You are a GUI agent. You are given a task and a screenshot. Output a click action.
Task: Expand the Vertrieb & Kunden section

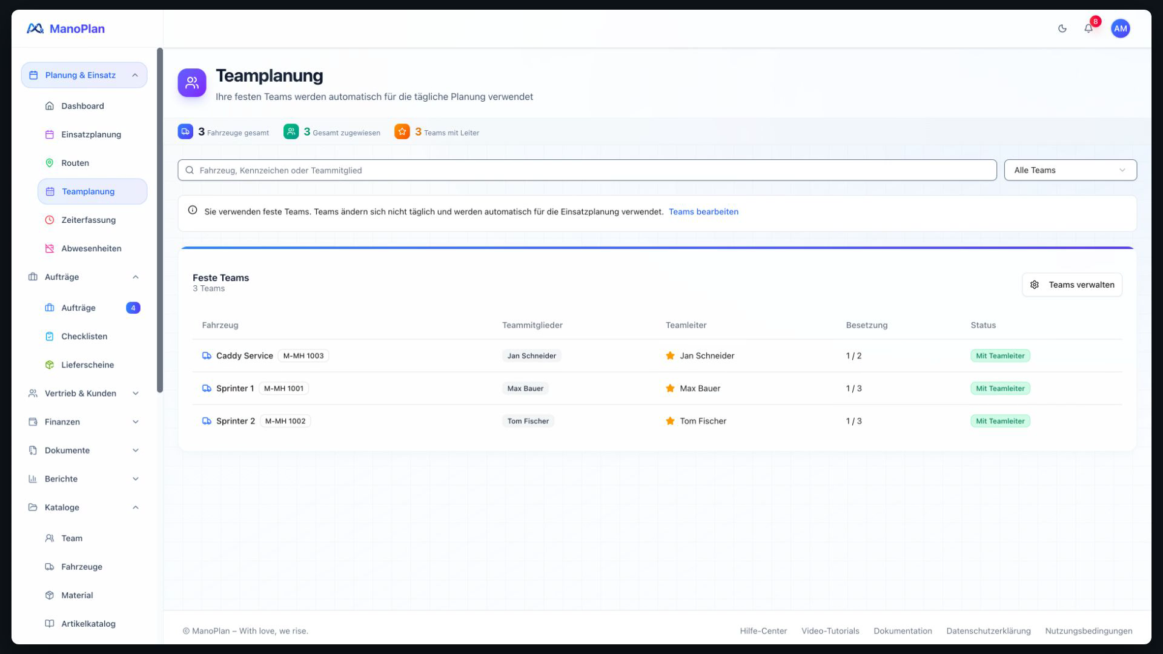tap(84, 393)
